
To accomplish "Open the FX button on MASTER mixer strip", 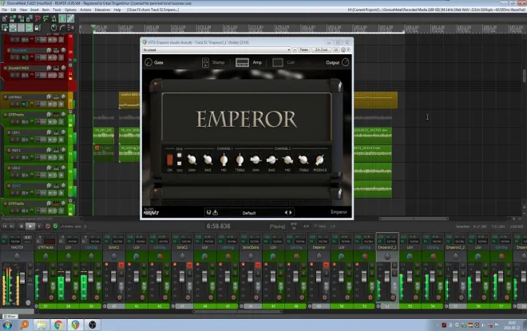I will tap(4, 241).
